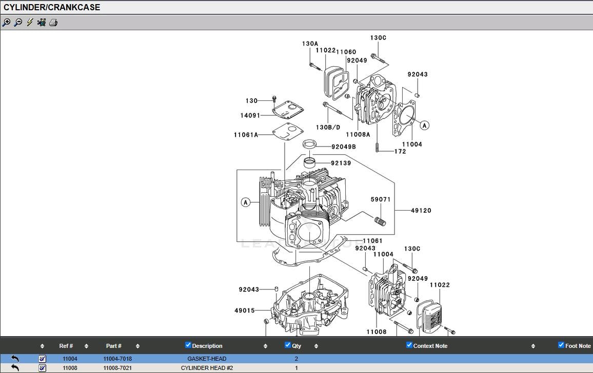593x373 pixels.
Task: Click the sort arrows right of Description
Action: pyautogui.click(x=265, y=346)
